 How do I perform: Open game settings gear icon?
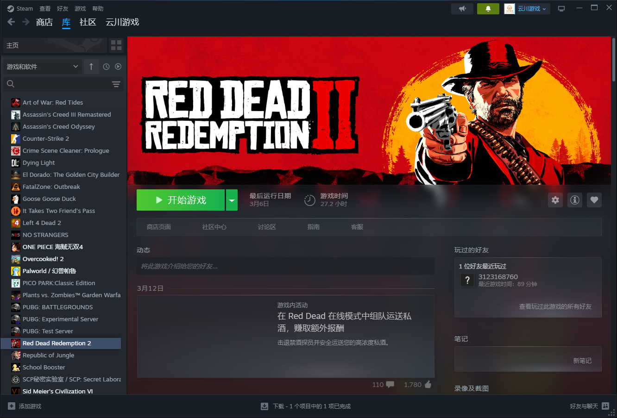(555, 200)
